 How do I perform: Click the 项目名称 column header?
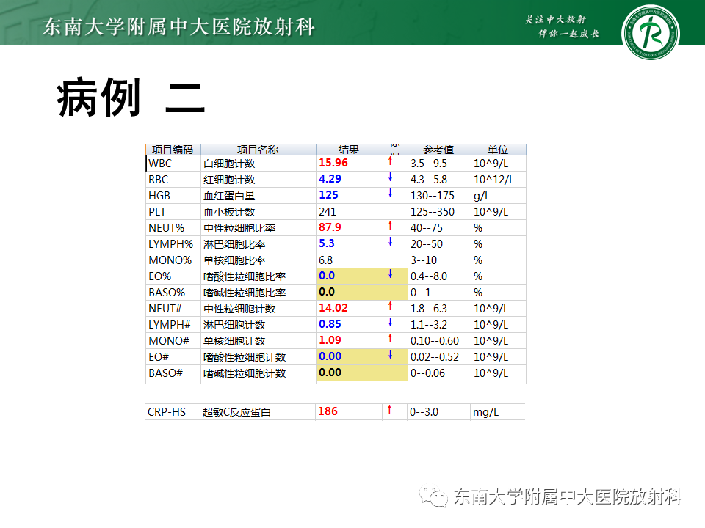[x=258, y=150]
